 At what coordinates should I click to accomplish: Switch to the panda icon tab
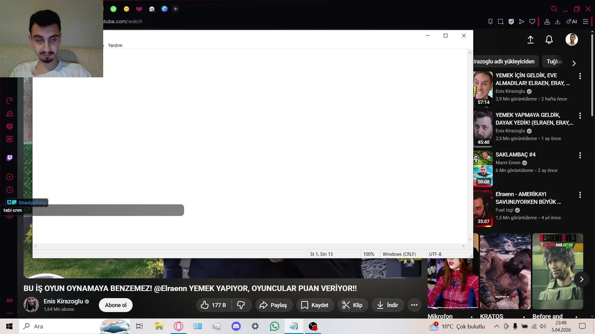tap(152, 9)
